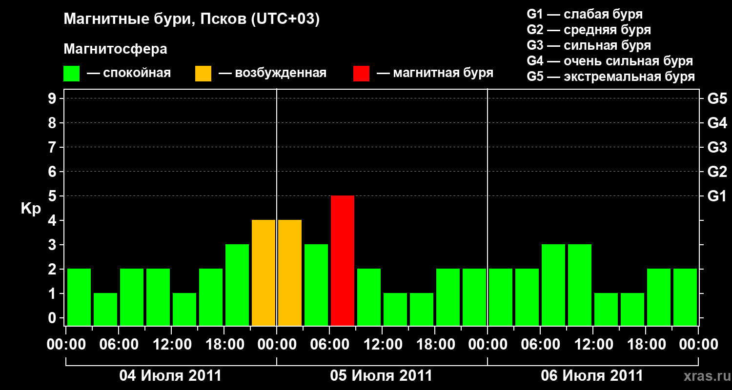Click the legend text «— магнитная буря»

click(x=435, y=73)
